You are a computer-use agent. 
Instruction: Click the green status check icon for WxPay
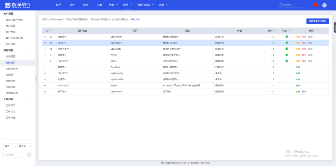pos(287,55)
